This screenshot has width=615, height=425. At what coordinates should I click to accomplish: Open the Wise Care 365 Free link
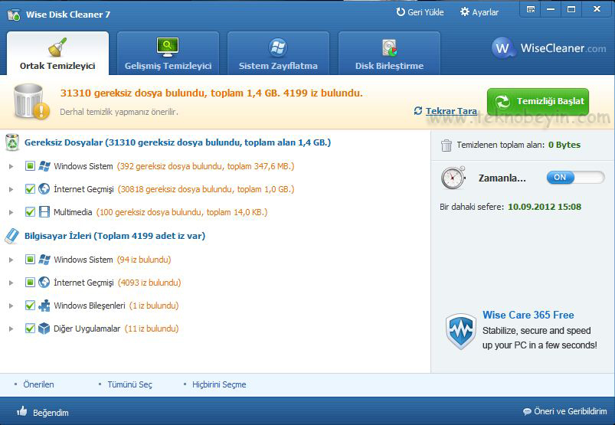[x=528, y=315]
